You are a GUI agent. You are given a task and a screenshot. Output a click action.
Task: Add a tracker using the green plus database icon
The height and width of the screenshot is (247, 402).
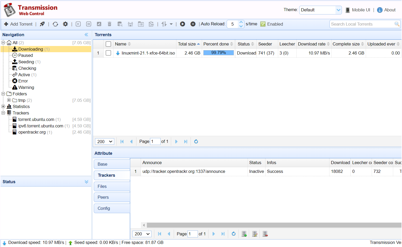pyautogui.click(x=244, y=234)
